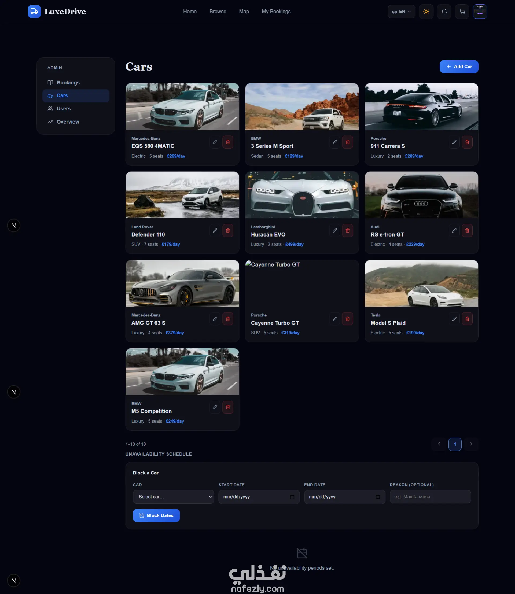Edit the M5 Competition car

215,407
